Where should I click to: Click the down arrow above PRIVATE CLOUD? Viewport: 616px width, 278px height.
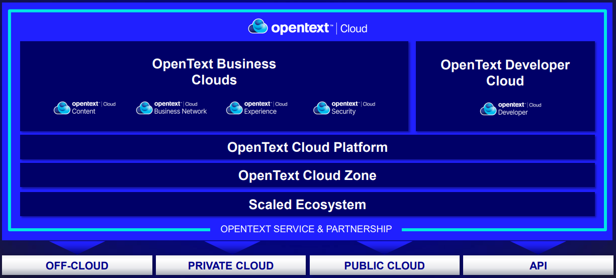[231, 246]
